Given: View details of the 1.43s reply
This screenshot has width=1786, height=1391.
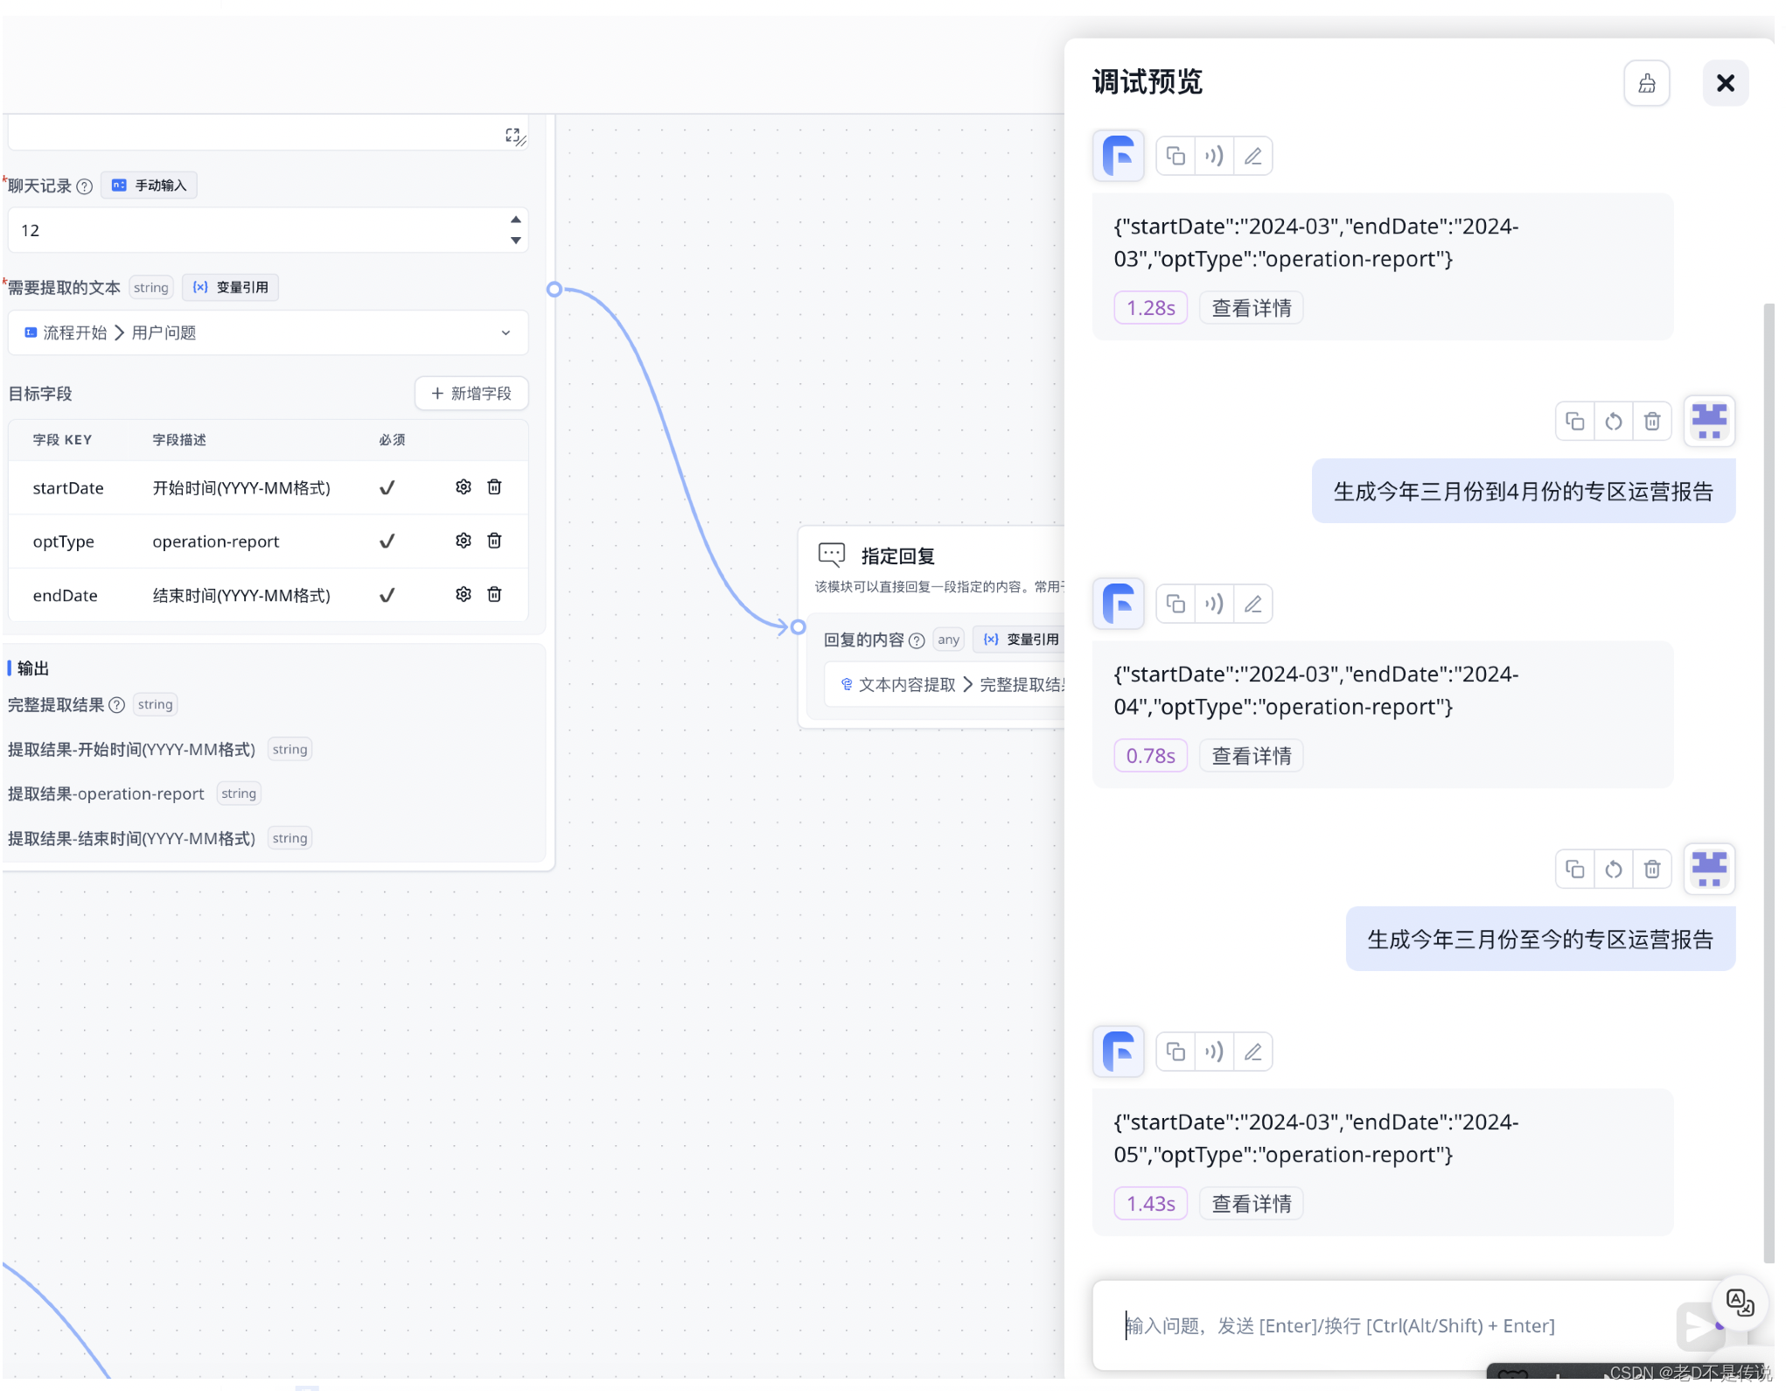Looking at the screenshot, I should pyautogui.click(x=1252, y=1204).
